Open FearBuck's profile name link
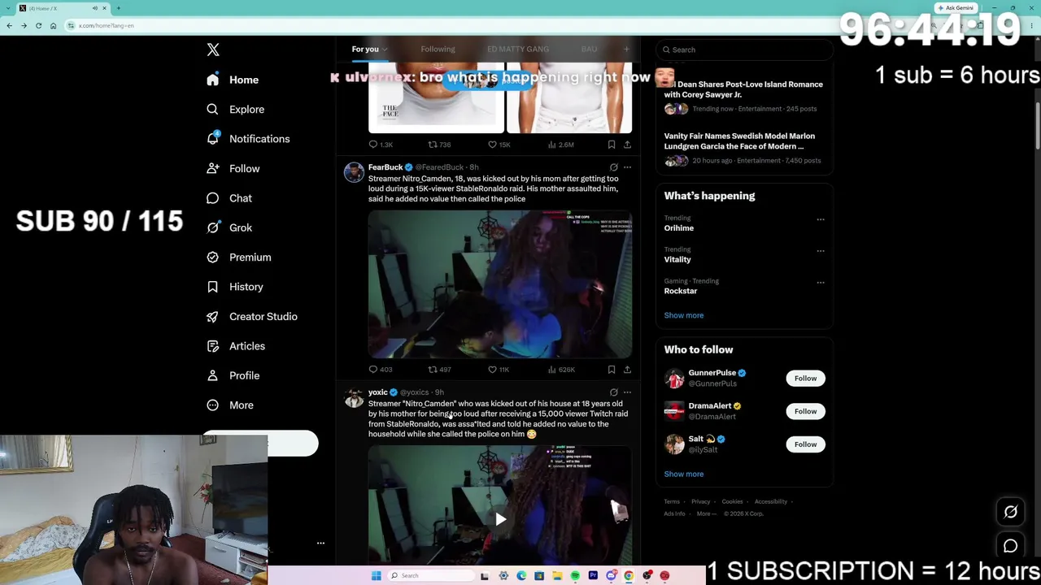 pos(385,167)
